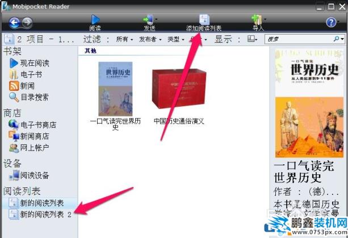Image resolution: width=348 pixels, height=238 pixels.
Task: Minimize the Mobipocket Reader window
Action: coord(320,7)
